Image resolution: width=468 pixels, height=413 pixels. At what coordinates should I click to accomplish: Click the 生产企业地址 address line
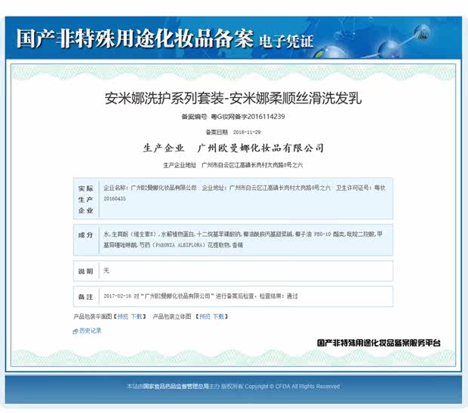tap(232, 165)
